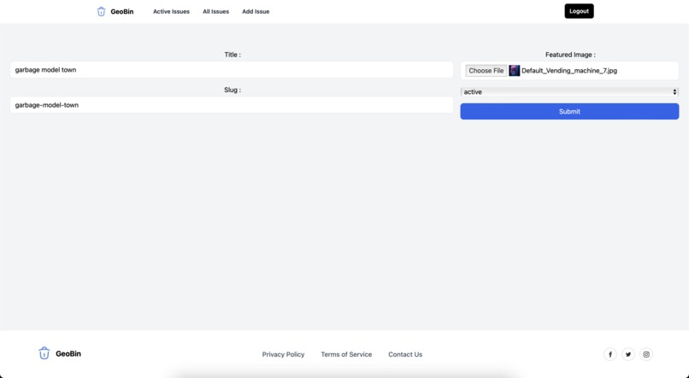689x378 pixels.
Task: Click the GeoBin brand name in header
Action: tap(122, 11)
